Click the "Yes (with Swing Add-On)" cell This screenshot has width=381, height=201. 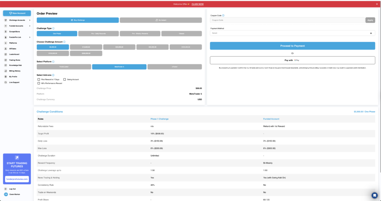[x=274, y=178]
